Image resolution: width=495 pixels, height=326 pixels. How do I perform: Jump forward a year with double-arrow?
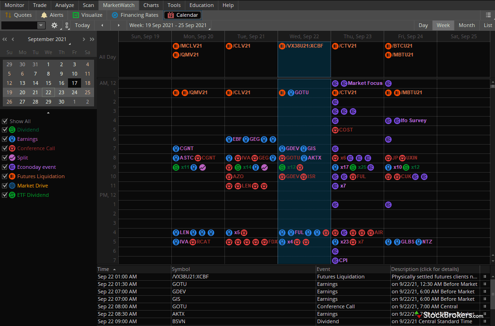(92, 39)
